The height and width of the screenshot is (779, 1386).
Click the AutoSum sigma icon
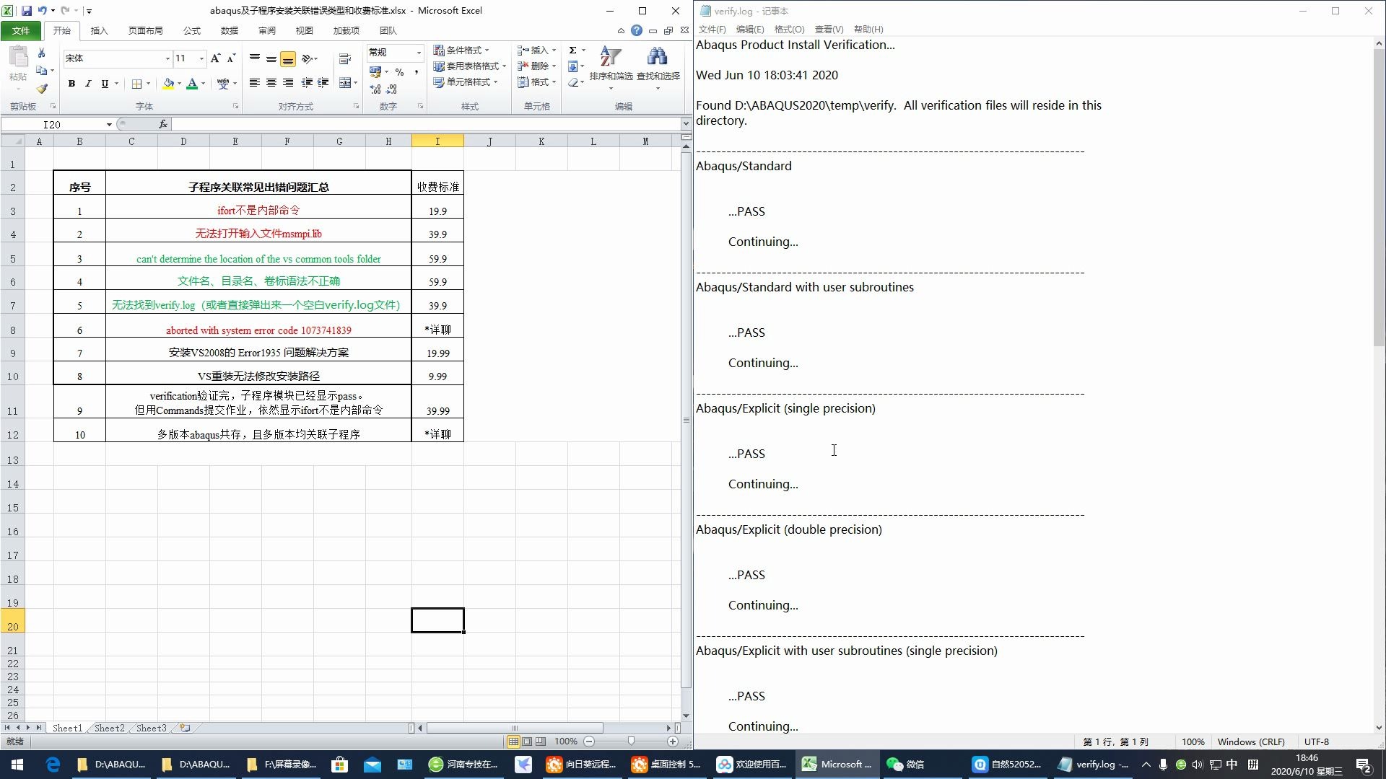coord(572,50)
